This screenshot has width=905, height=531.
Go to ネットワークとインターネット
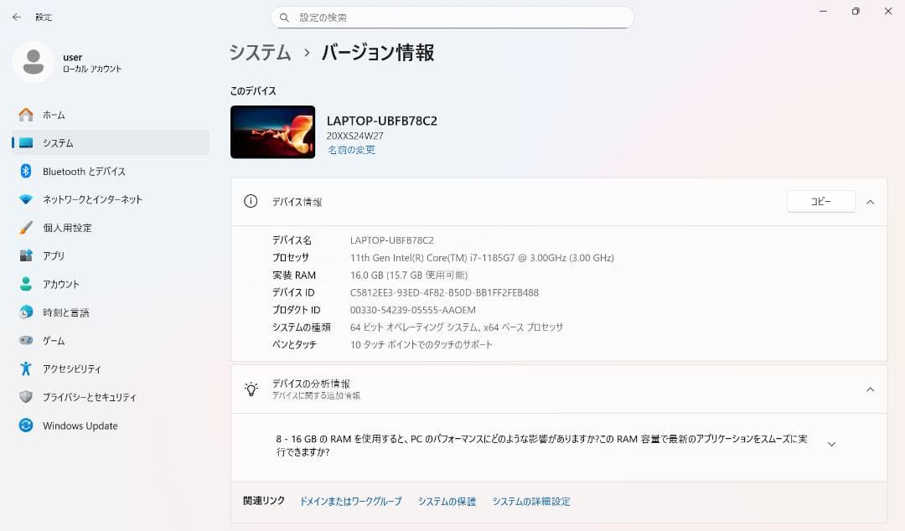(x=111, y=199)
